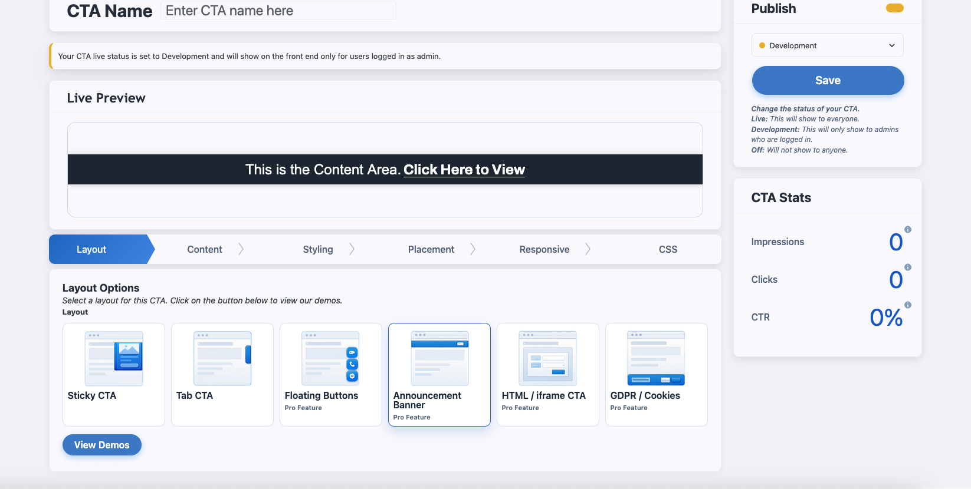Click the Impressions info icon
Image resolution: width=971 pixels, height=489 pixels.
click(x=908, y=230)
